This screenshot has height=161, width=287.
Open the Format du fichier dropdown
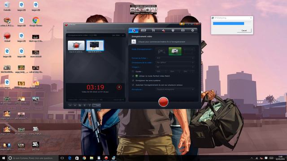tap(175, 58)
